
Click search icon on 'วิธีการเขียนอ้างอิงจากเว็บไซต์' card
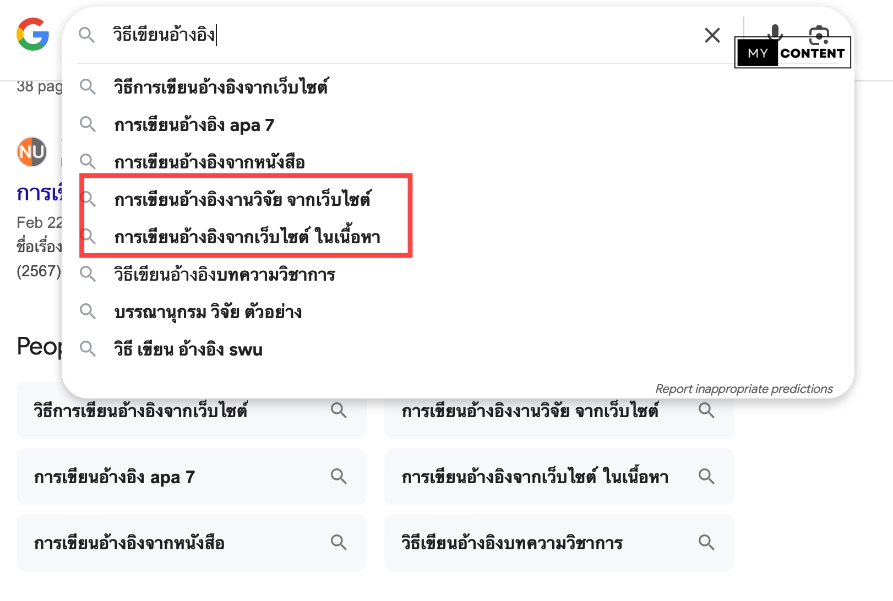tap(339, 411)
